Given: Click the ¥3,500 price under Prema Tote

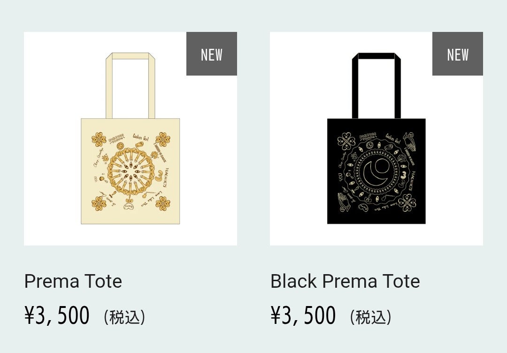Looking at the screenshot, I should point(57,315).
